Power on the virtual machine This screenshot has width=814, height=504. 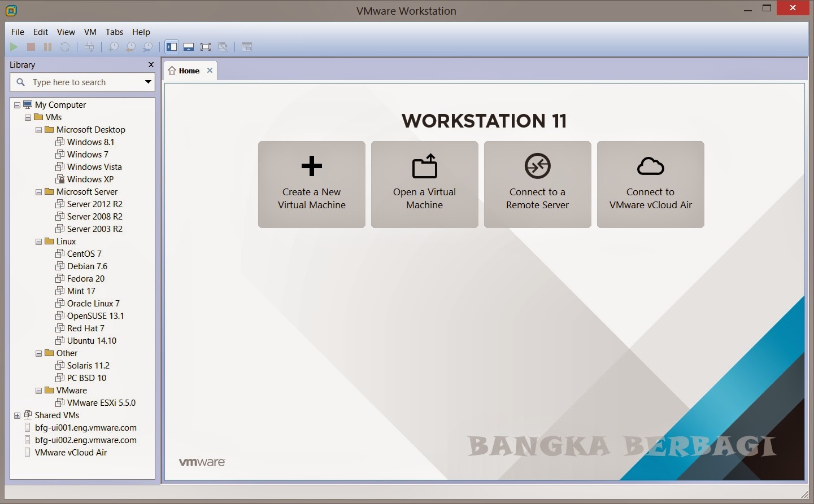tap(14, 47)
